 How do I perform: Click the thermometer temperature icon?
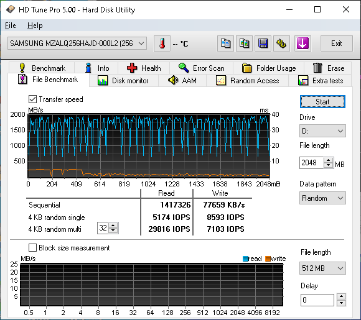162,43
